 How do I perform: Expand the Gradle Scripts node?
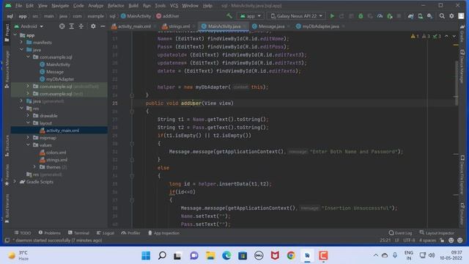pos(15,182)
